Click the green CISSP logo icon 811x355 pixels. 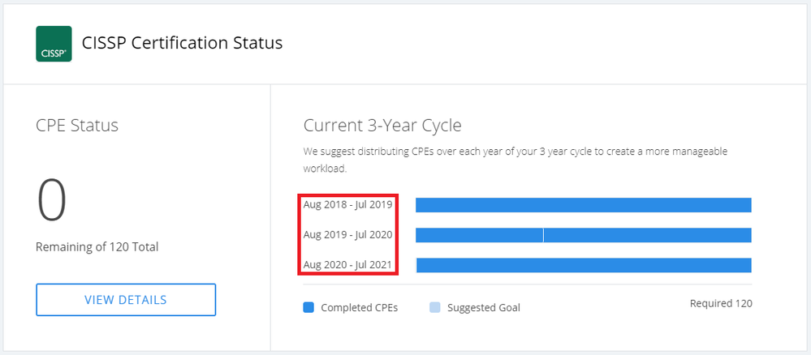click(x=54, y=44)
